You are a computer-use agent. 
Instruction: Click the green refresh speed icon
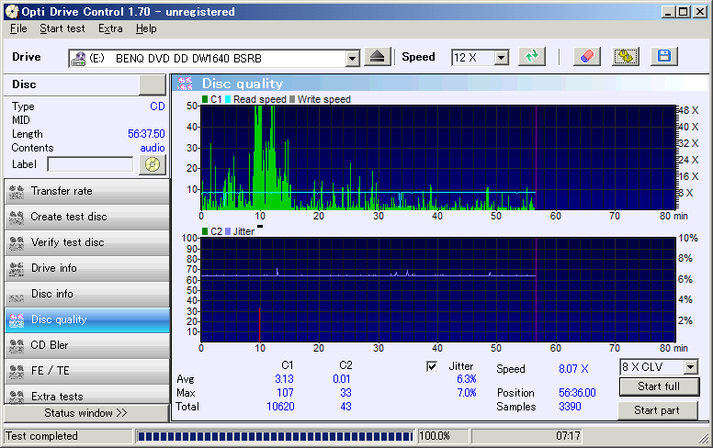(531, 57)
